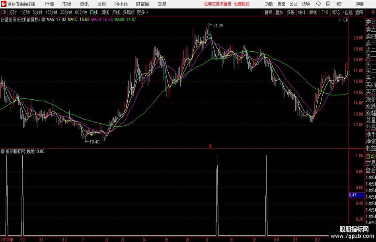Switch to 1分钟 period tab
The height and width of the screenshot is (242, 376).
(x=25, y=12)
